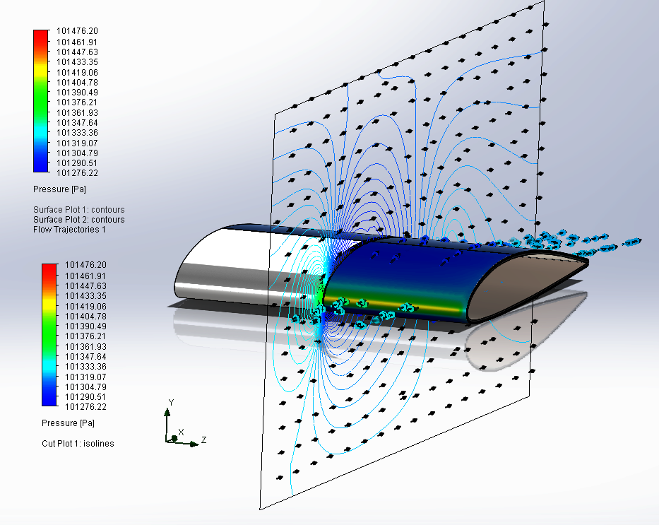This screenshot has width=659, height=525.
Task: Click value 101447.63 in surface plot legend
Action: coord(77,52)
